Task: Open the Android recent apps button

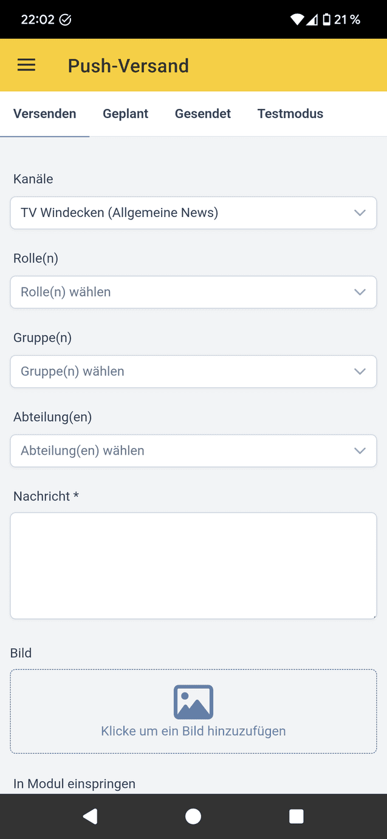Action: [296, 817]
